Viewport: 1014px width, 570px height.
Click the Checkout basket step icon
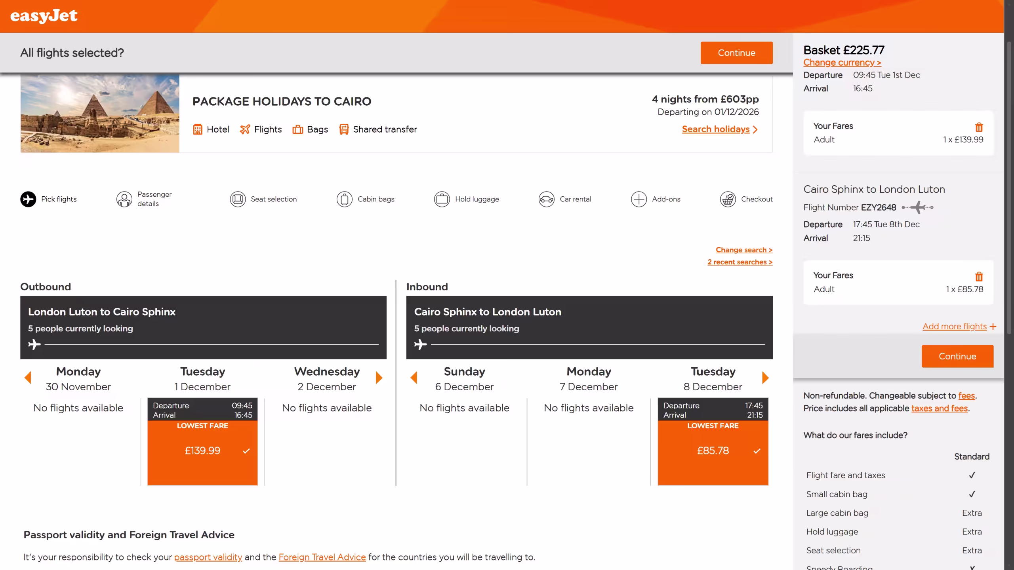728,199
